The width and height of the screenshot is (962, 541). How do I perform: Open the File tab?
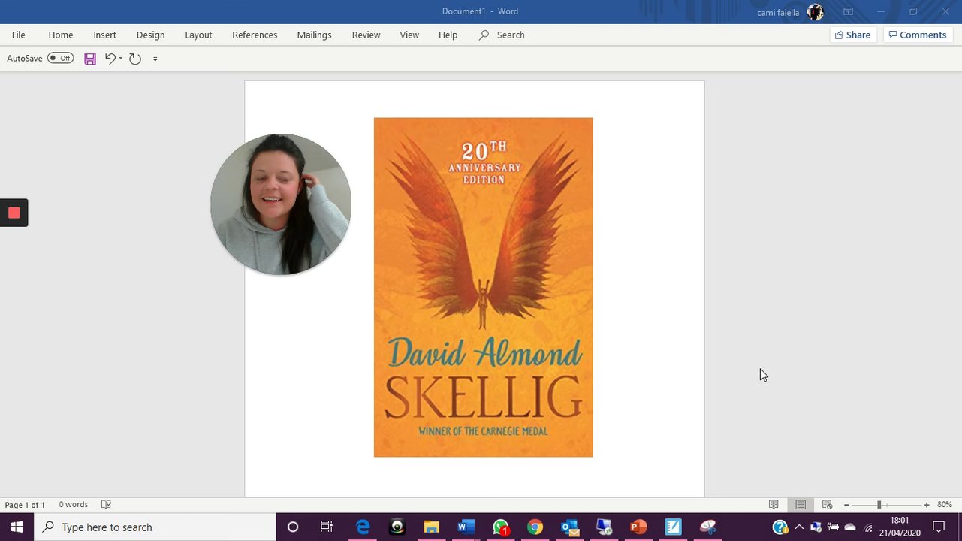pyautogui.click(x=19, y=35)
